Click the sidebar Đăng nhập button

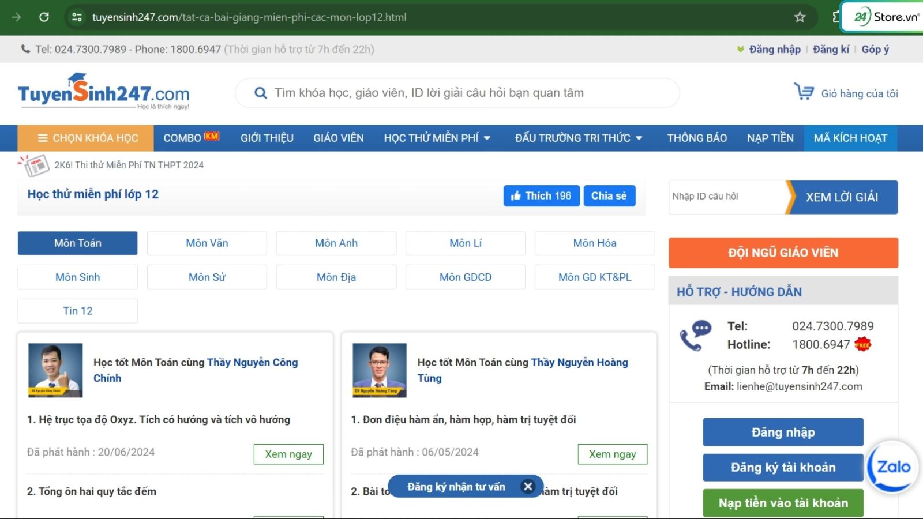pos(783,432)
